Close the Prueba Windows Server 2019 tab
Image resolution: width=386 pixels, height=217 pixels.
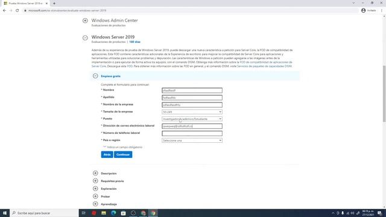[x=46, y=4]
